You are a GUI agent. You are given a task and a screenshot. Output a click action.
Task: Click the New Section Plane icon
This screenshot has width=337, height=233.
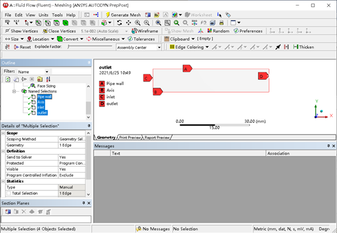[8, 212]
